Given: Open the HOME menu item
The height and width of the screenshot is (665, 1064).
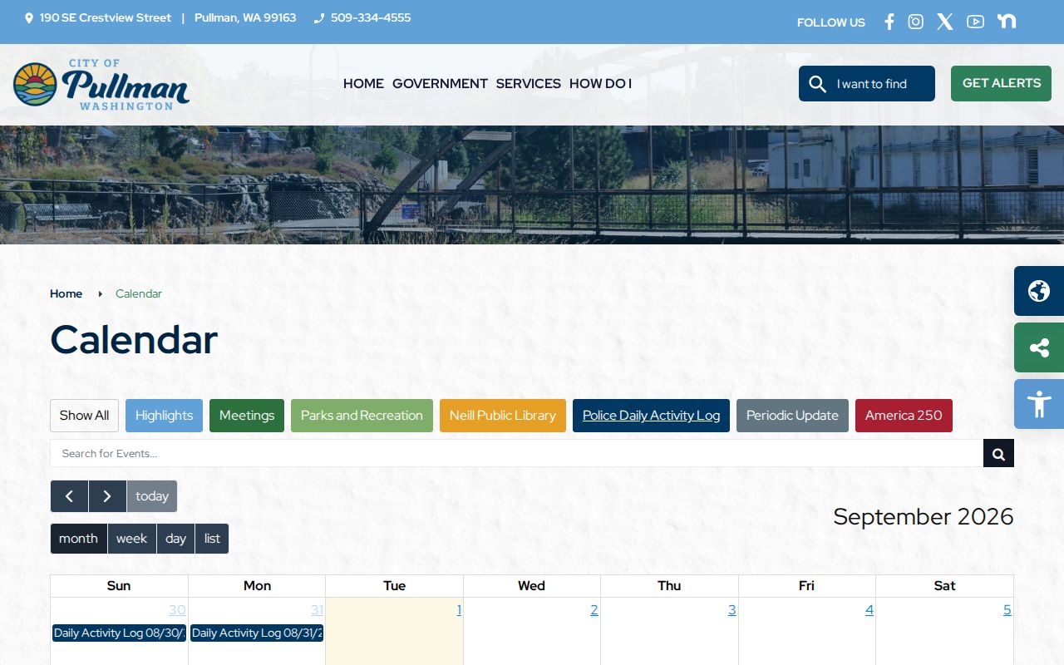Looking at the screenshot, I should [363, 83].
